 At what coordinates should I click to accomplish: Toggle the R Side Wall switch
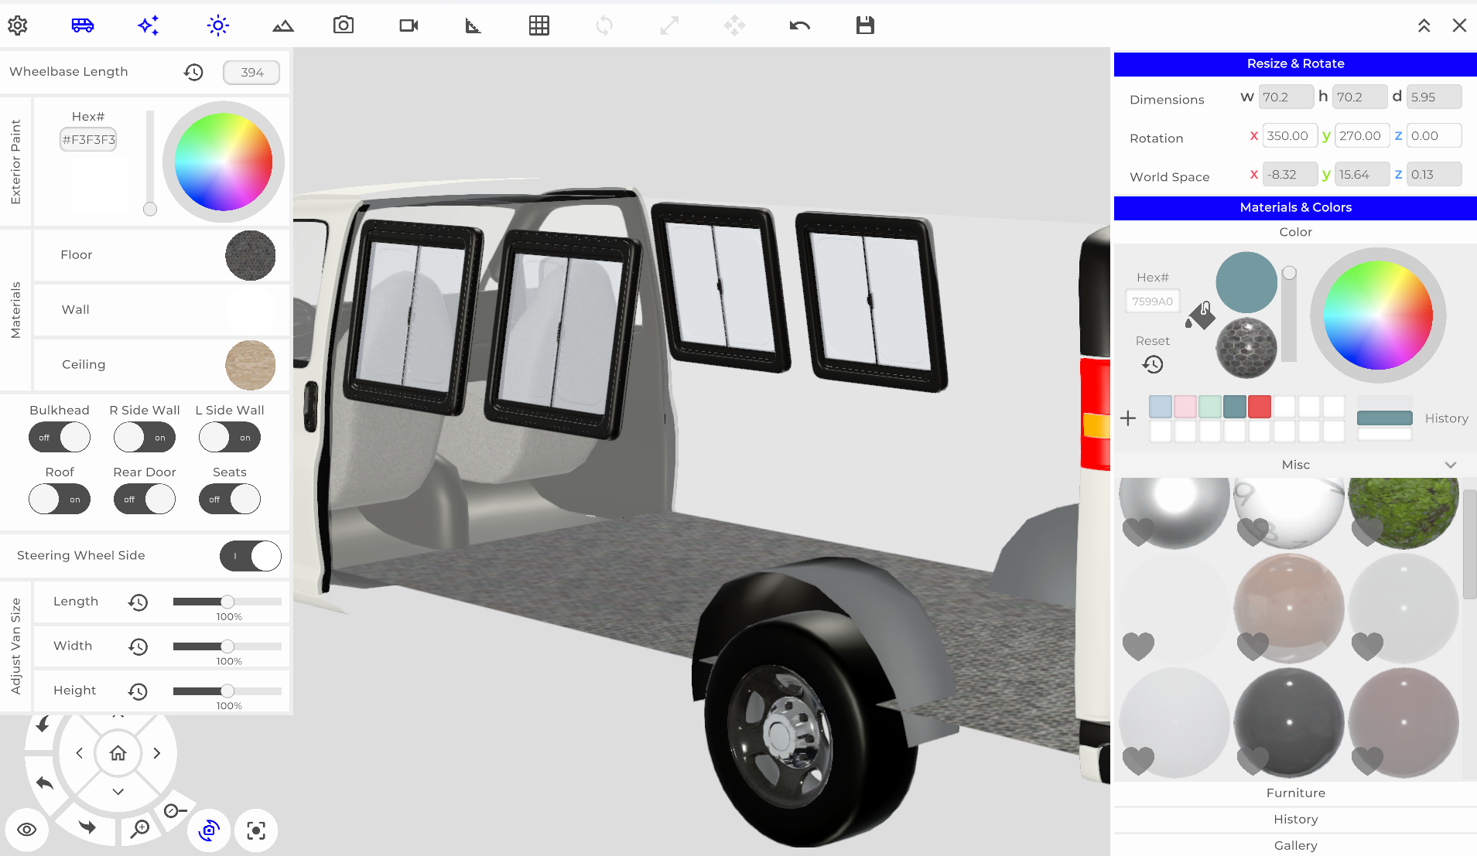click(x=145, y=438)
